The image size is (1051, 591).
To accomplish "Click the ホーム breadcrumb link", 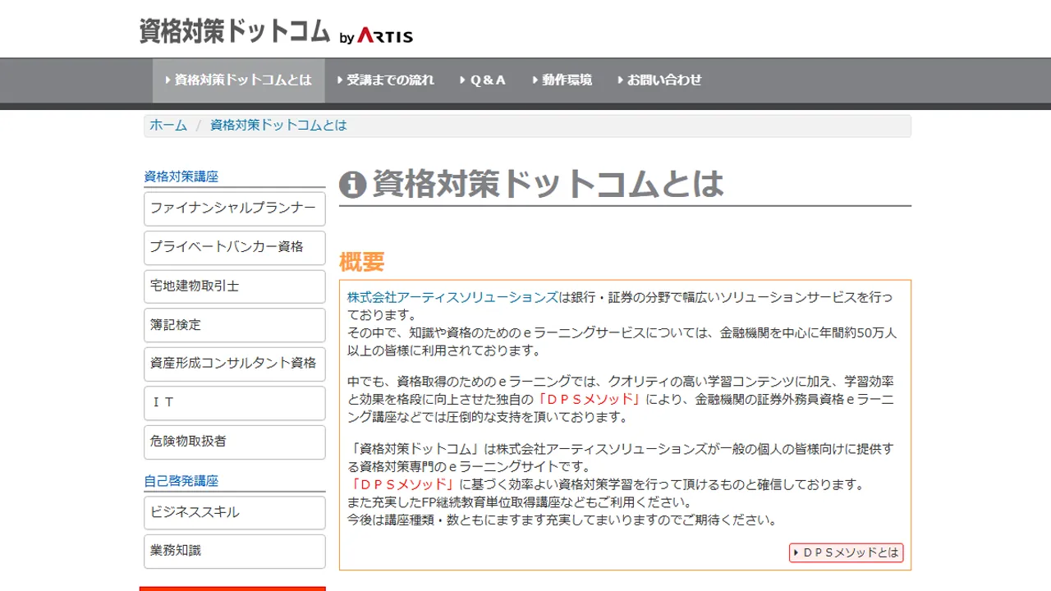I will 168,126.
